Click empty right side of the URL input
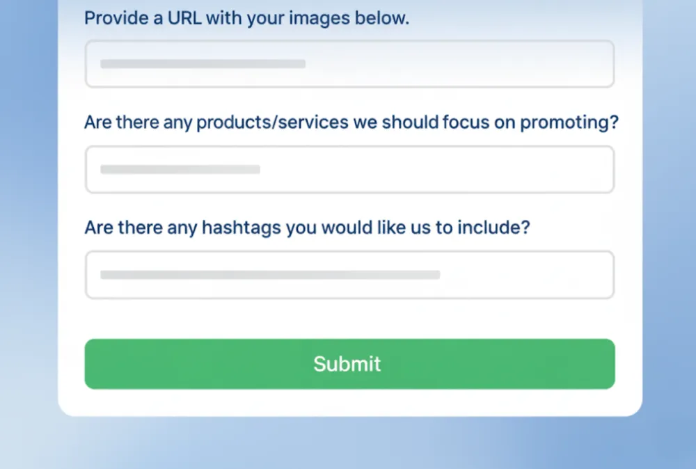Image resolution: width=696 pixels, height=469 pixels. point(489,64)
